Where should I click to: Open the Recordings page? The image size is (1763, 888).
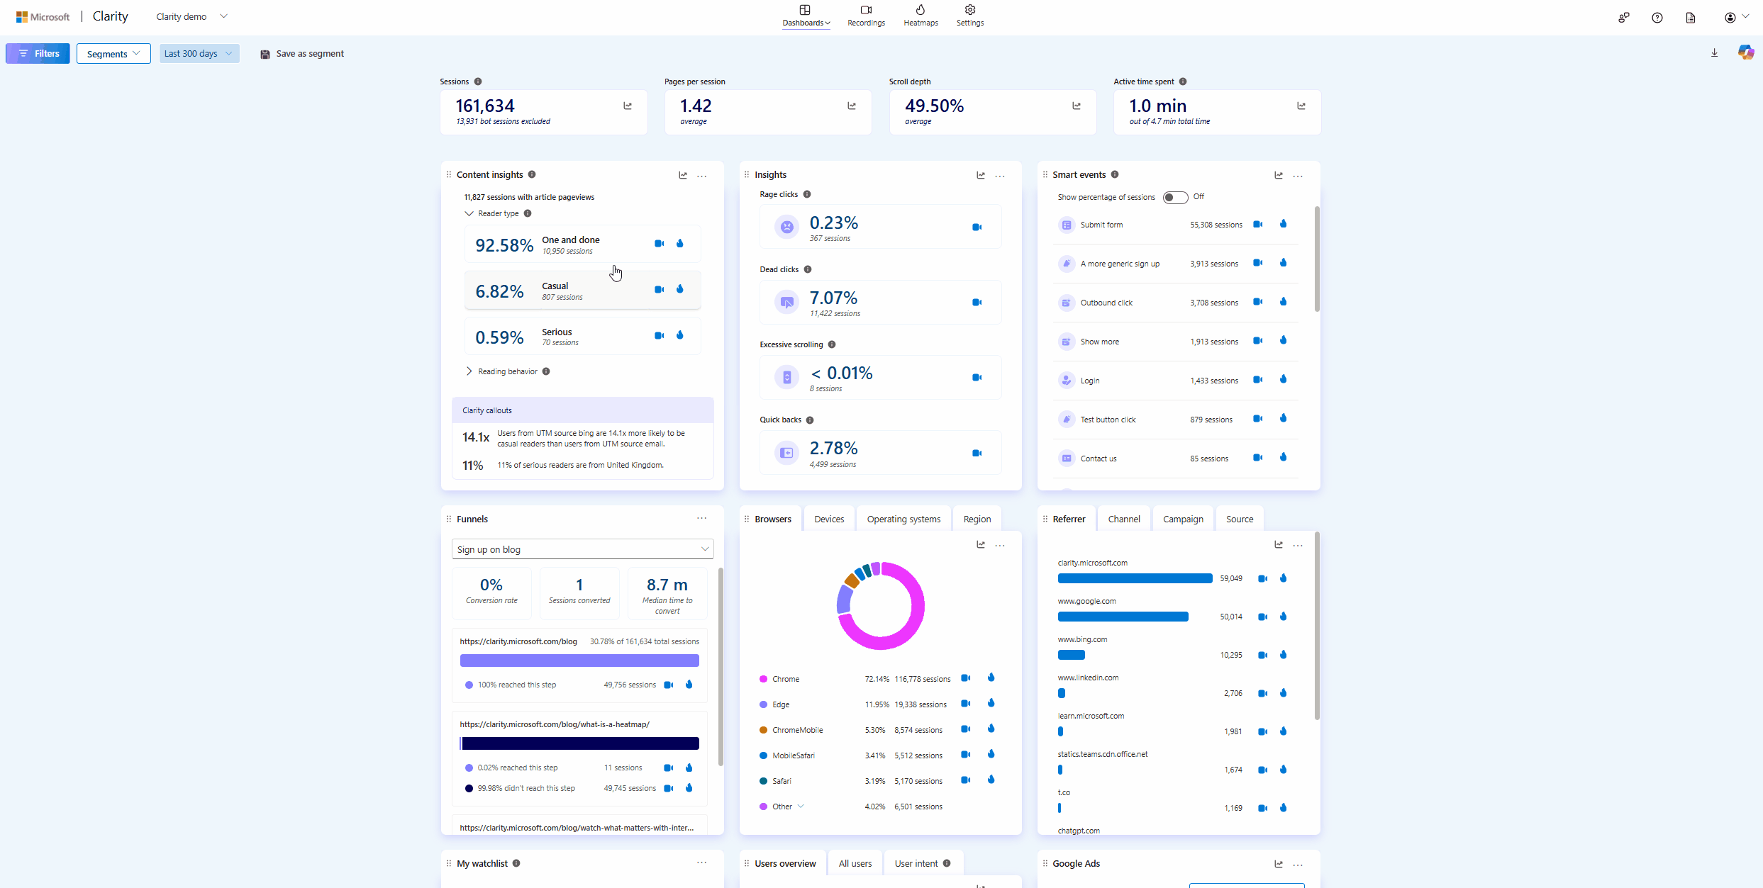(865, 16)
